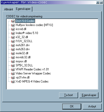This screenshot has height=112, width=104.
Task: Open the Egenskaper tab
Action: click(23, 9)
